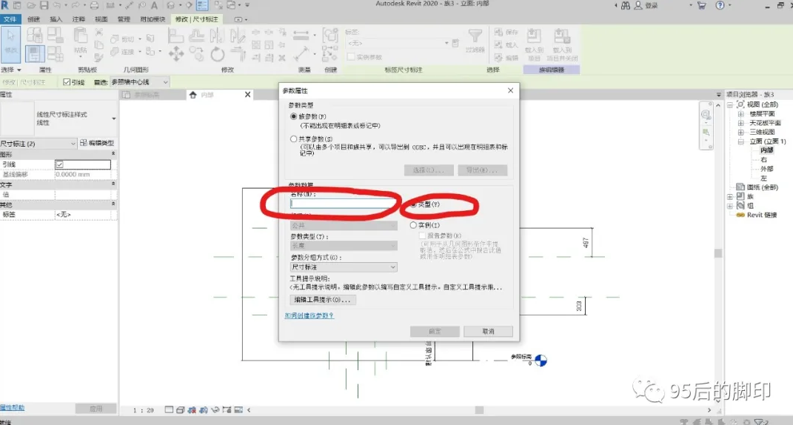Click 编辑工具提示 (Edit Tooltip) button
The height and width of the screenshot is (425, 793).
coord(323,300)
